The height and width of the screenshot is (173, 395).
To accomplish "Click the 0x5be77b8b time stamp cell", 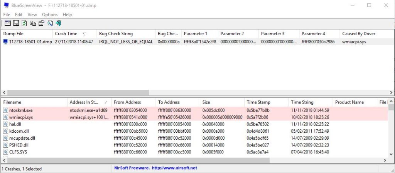I will pyautogui.click(x=258, y=110).
